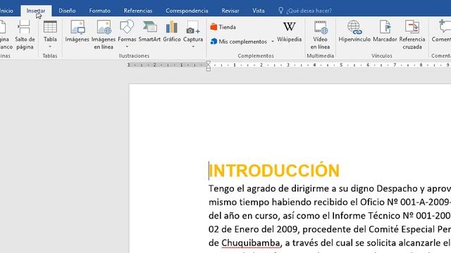
Task: Switch to the Revisar tab
Action: pos(230,11)
